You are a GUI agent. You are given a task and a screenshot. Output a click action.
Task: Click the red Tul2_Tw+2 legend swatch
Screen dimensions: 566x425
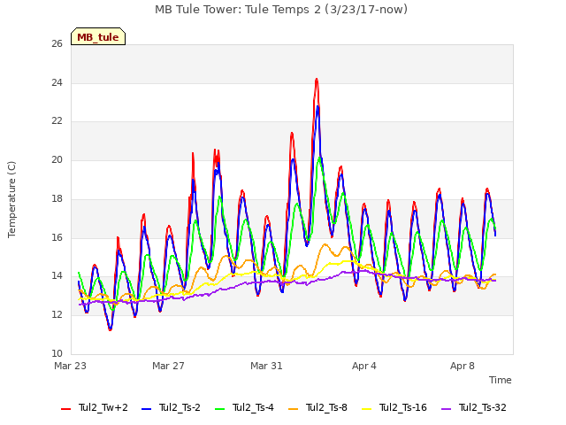[x=65, y=409]
